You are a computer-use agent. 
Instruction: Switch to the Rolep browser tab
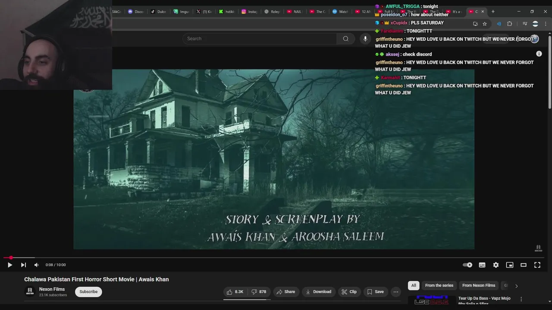point(273,12)
